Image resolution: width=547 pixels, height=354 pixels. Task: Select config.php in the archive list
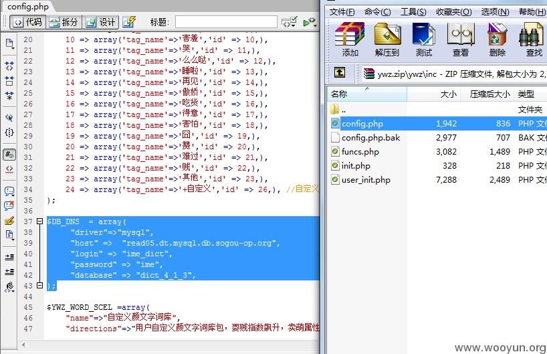click(438, 123)
